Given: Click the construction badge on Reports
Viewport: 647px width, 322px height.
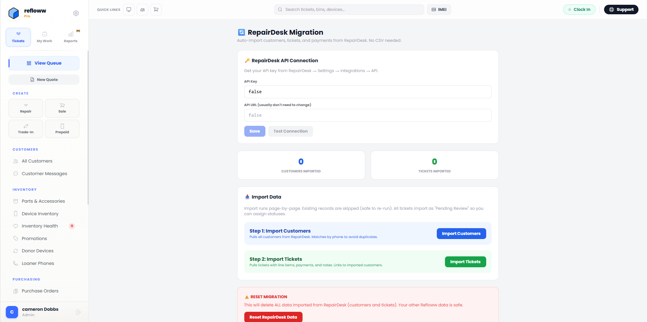Looking at the screenshot, I should [x=78, y=31].
